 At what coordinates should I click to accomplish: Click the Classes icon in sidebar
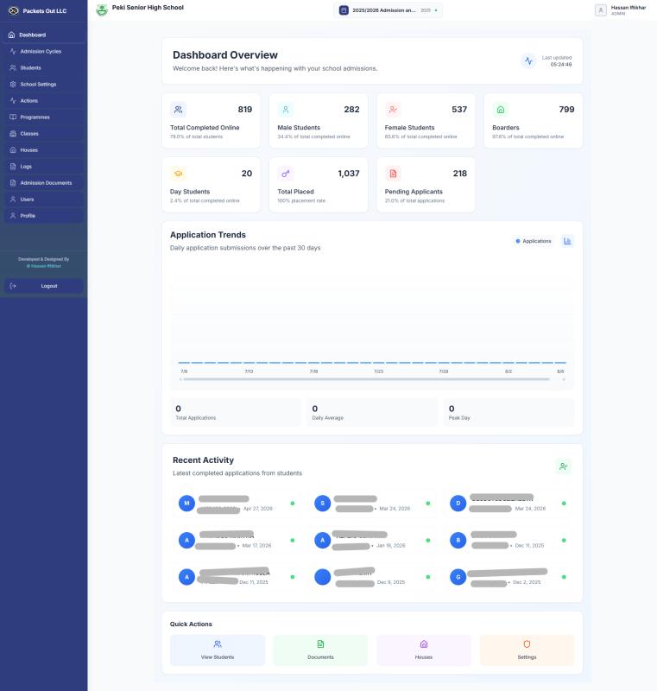click(13, 134)
